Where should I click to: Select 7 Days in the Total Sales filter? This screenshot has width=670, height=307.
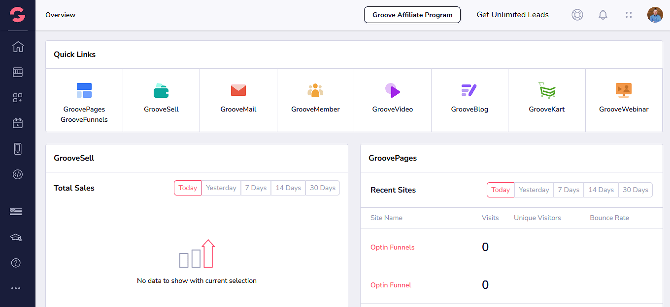(x=256, y=188)
